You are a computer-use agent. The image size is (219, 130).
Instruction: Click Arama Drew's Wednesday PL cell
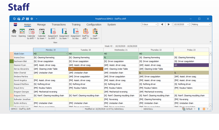click(121, 57)
